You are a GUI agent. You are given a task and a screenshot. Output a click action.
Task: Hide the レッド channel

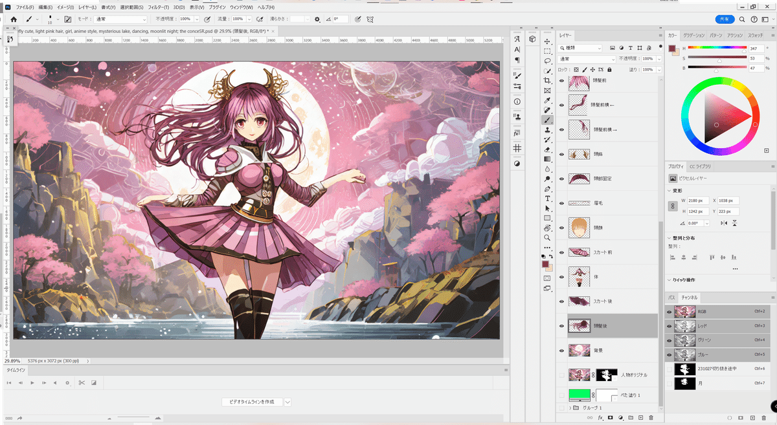click(670, 325)
